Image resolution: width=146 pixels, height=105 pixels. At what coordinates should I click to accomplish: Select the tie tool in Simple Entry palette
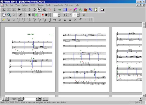91,20
